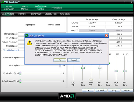
Task: Click the HTR Core voltage slider handle
Action: point(125,71)
